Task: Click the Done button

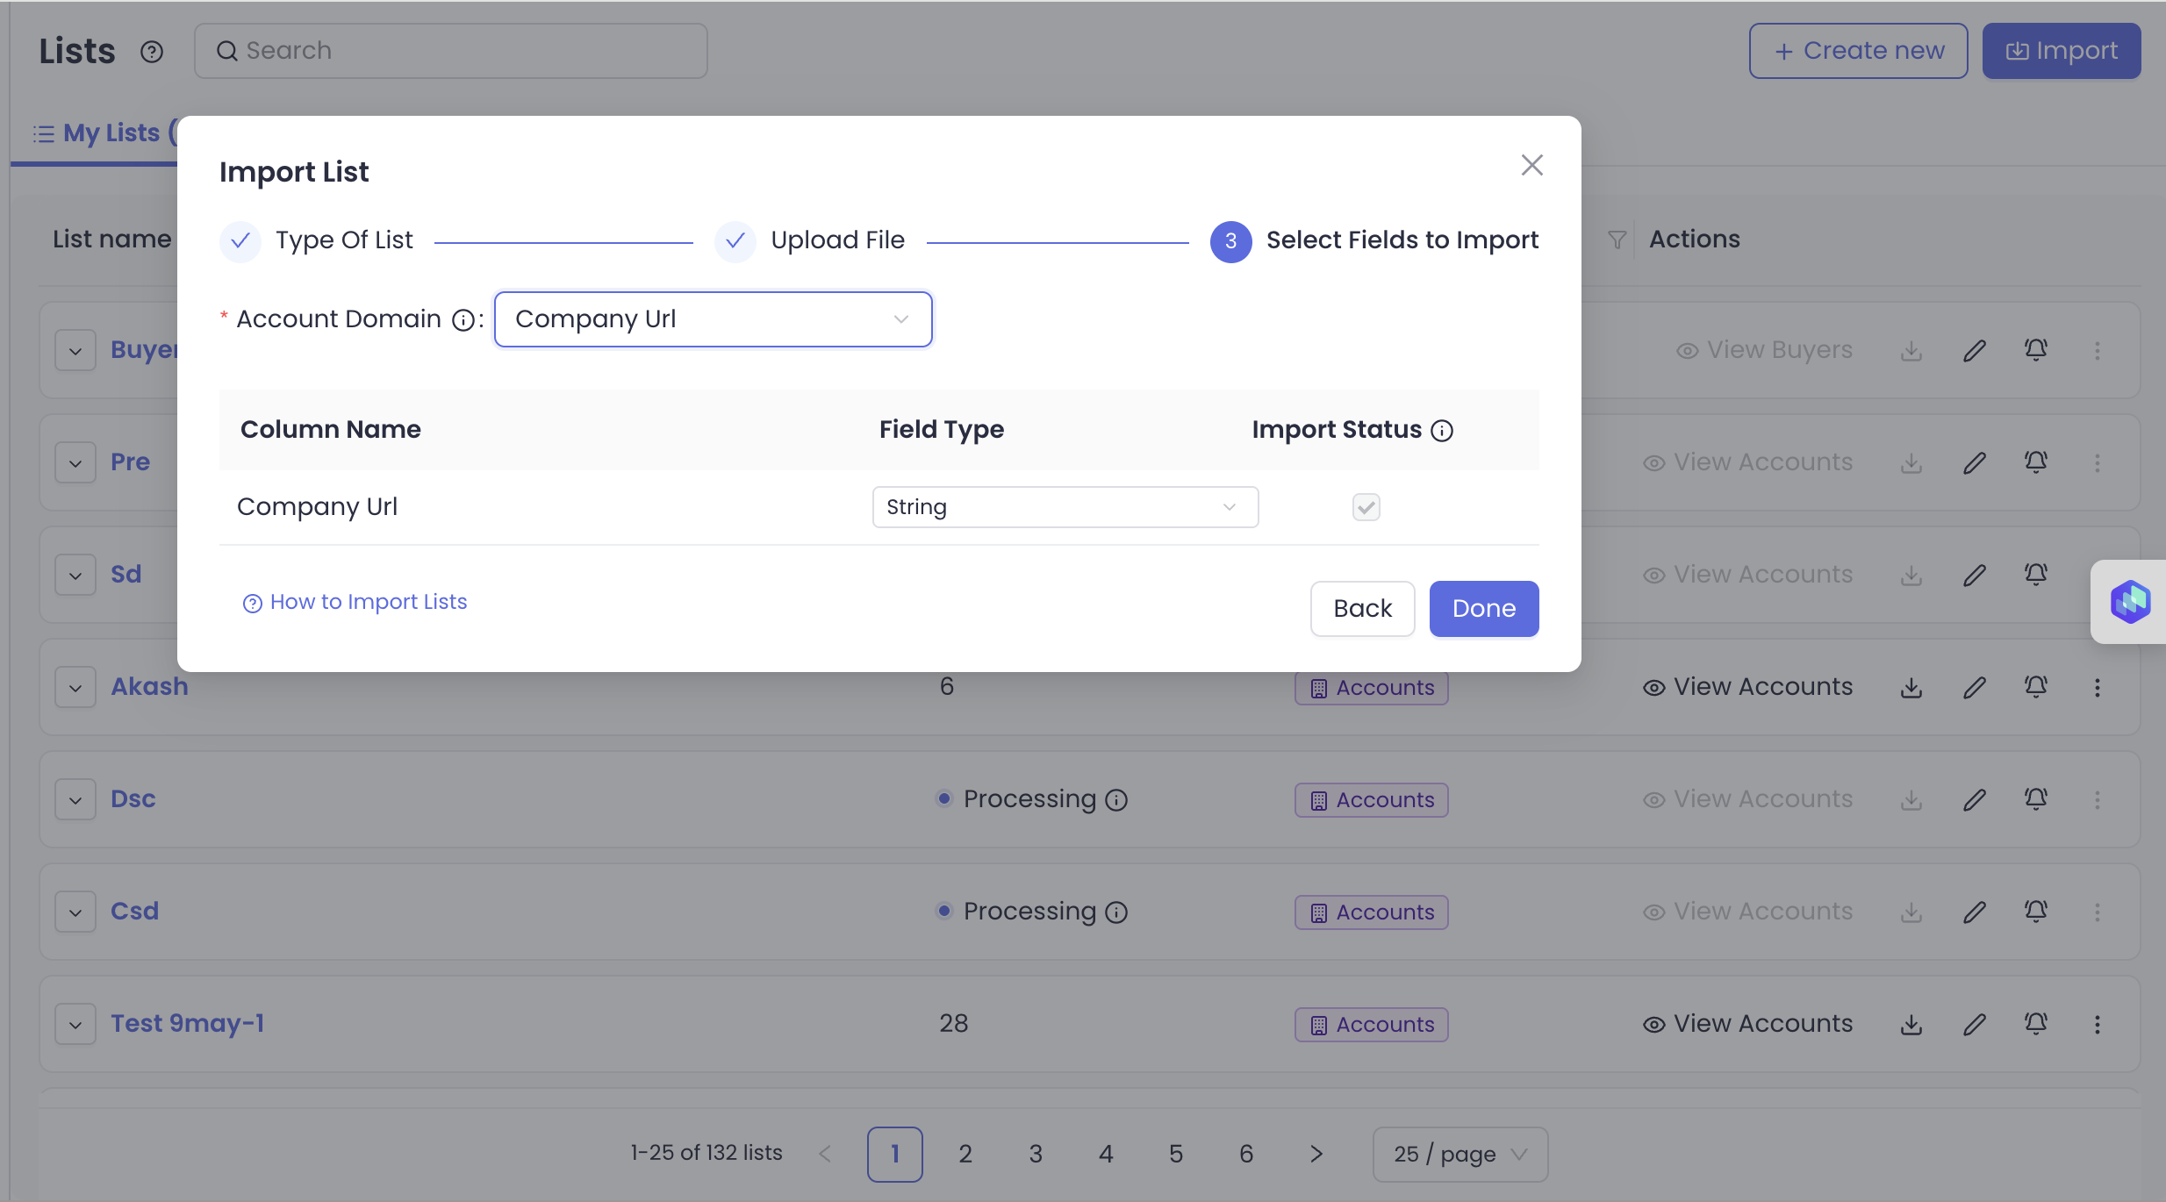Action: click(1483, 608)
